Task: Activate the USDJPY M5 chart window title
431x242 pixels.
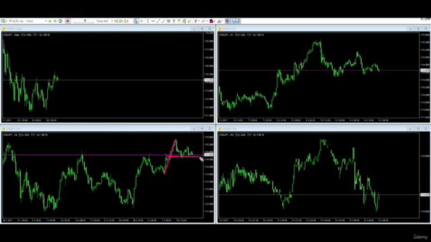Action: [229, 128]
